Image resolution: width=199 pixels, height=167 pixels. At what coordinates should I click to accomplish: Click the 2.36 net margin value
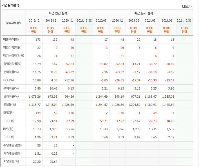pyautogui.click(x=105, y=72)
